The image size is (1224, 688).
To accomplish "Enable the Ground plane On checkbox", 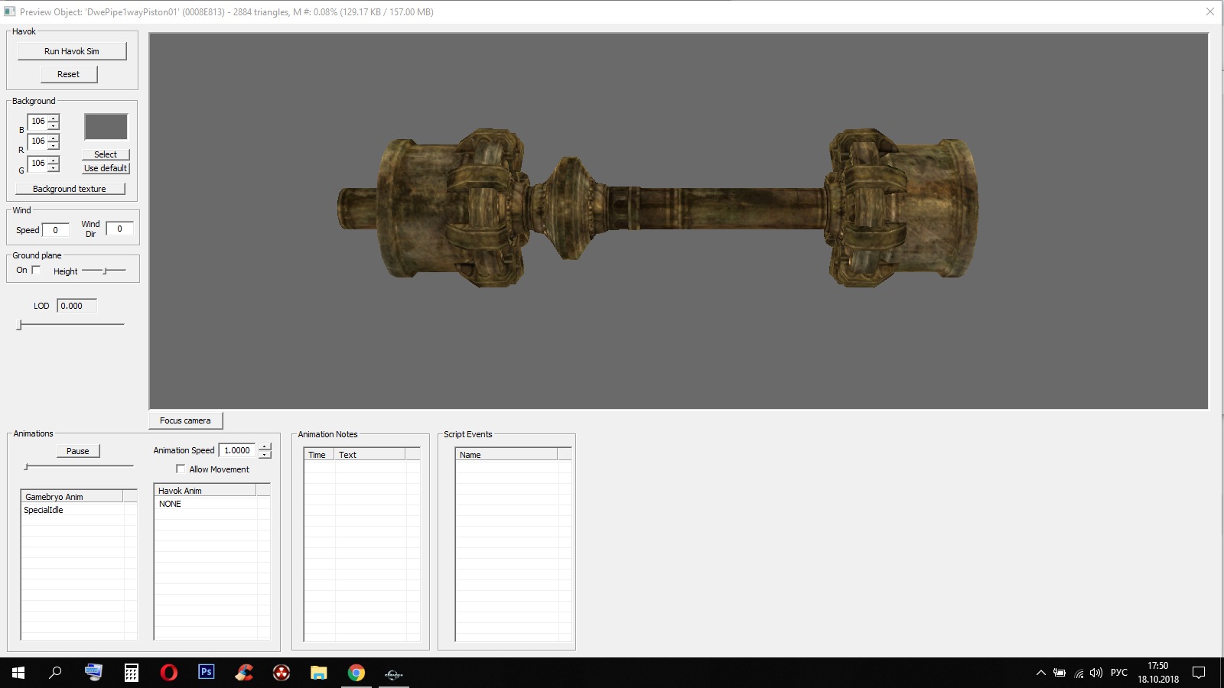I will click(36, 270).
